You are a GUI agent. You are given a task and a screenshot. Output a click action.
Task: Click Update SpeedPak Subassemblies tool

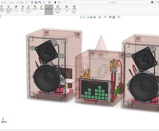click(x=58, y=9)
